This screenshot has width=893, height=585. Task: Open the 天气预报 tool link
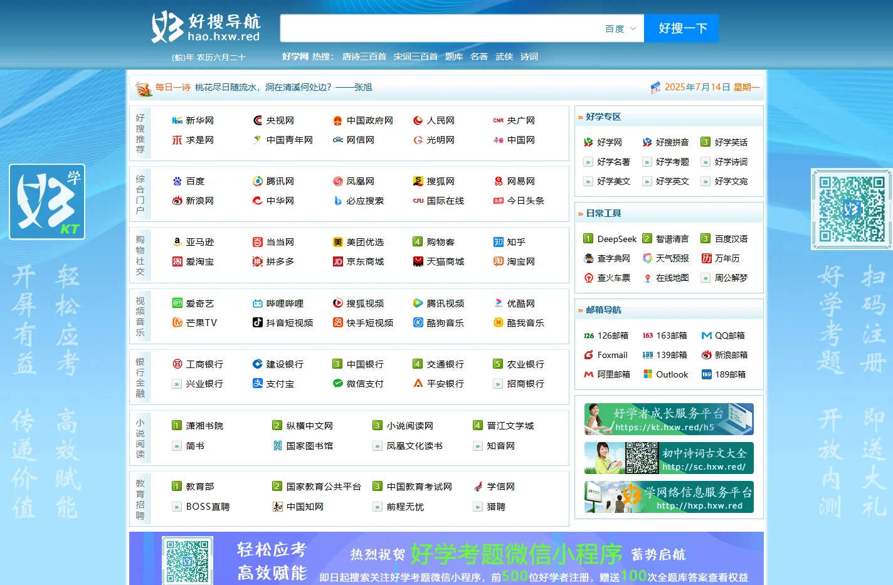point(672,258)
